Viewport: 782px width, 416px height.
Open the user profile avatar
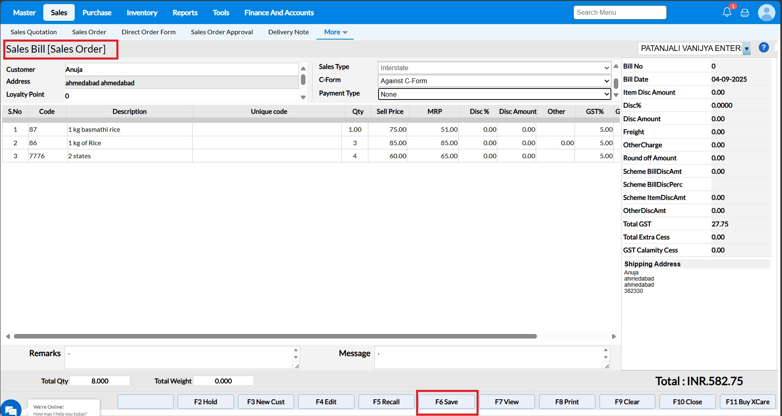[766, 13]
